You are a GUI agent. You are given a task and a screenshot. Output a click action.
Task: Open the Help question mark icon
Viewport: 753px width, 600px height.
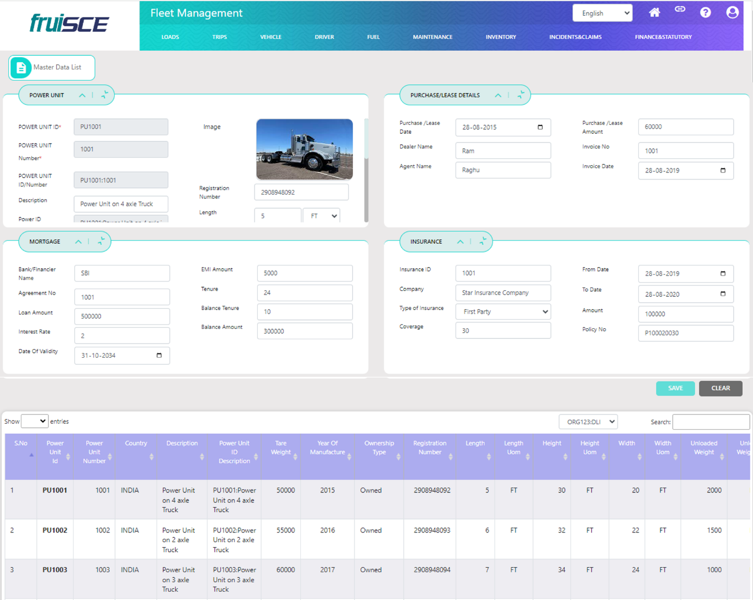[705, 13]
